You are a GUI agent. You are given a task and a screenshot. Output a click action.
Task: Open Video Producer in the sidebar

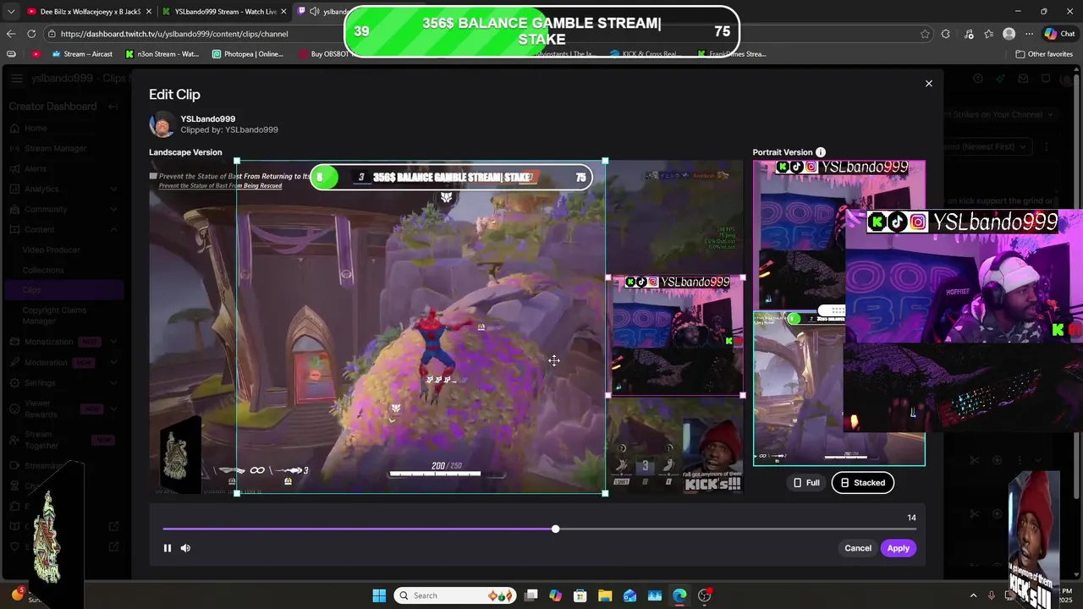[52, 250]
